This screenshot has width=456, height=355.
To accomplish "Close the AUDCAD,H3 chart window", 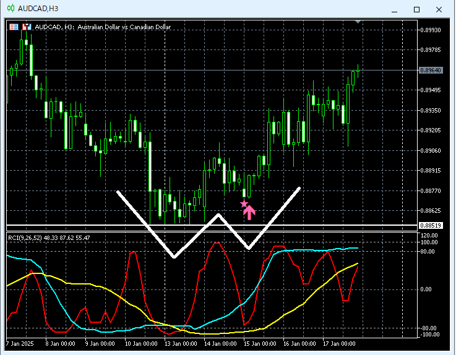I will tap(439, 10).
